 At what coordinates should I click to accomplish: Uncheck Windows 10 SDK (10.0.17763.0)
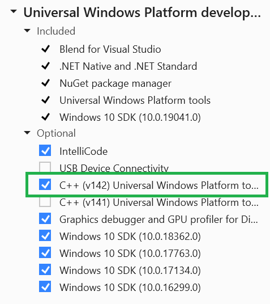[45, 252]
